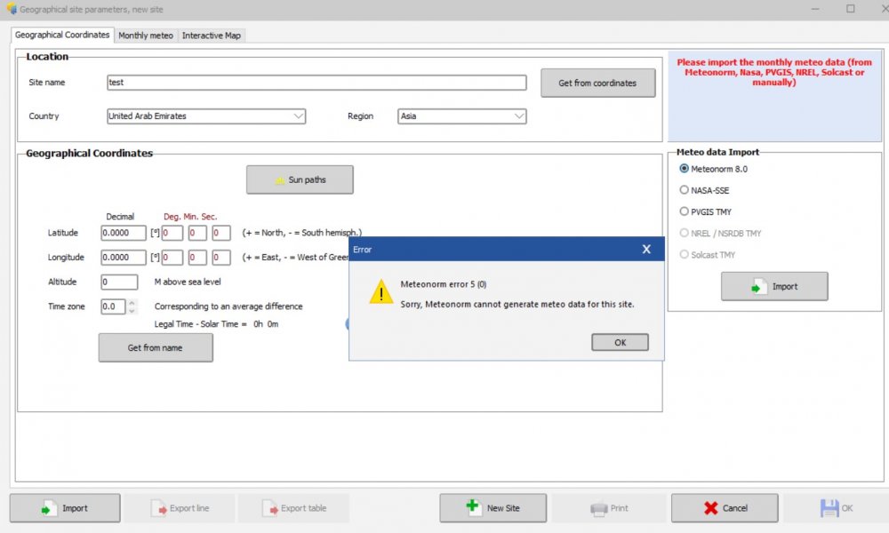The image size is (889, 533).
Task: Select the PVGIS TMY radio option
Action: coord(684,211)
